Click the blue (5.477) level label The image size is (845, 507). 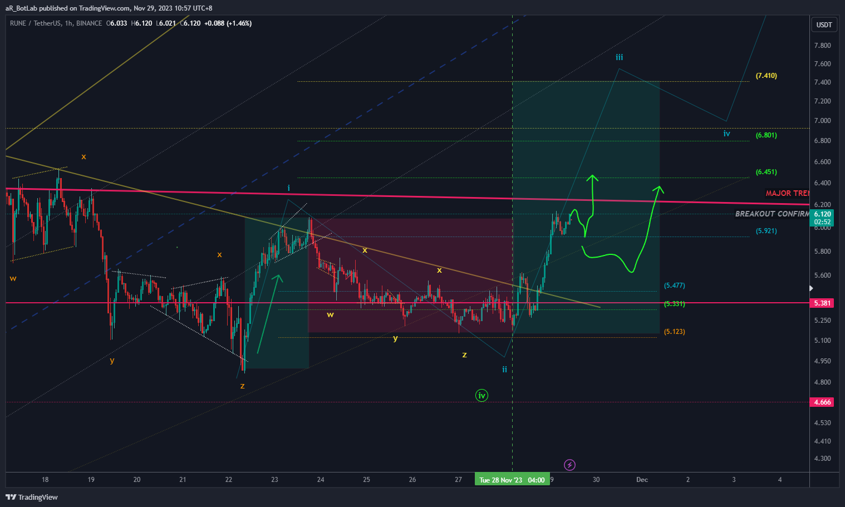[675, 286]
